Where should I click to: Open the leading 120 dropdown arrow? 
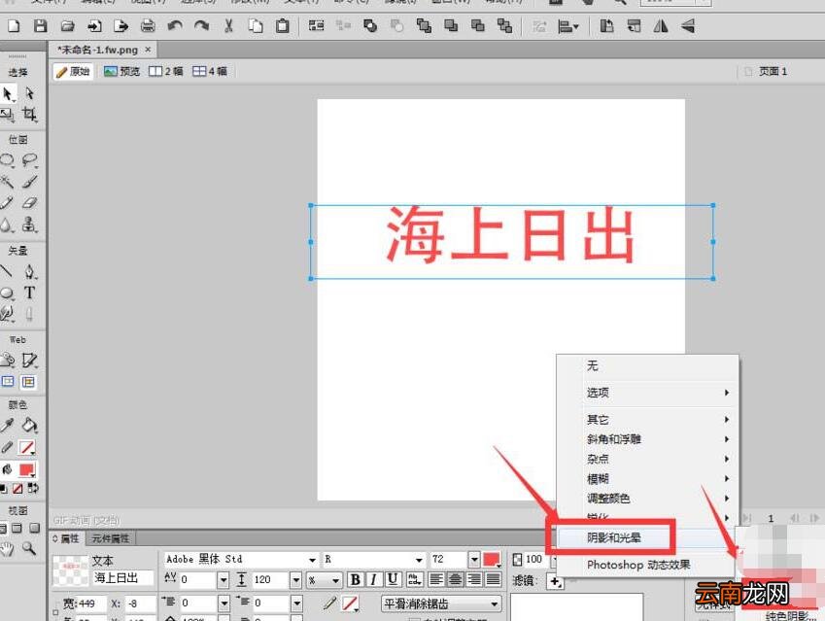point(295,579)
